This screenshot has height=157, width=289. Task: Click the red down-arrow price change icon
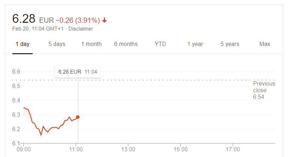coord(104,20)
